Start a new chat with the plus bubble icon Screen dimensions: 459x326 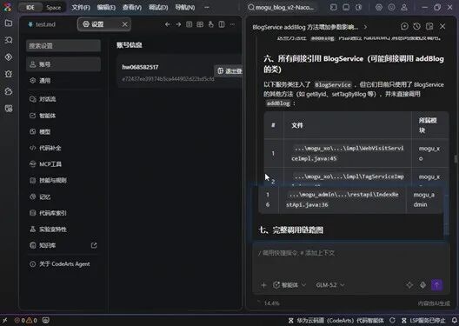[404, 27]
